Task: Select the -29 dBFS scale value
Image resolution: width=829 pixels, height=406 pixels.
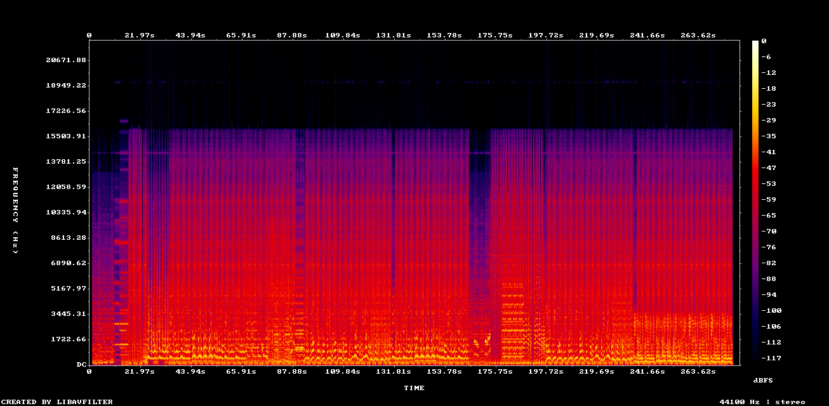Action: click(x=768, y=120)
